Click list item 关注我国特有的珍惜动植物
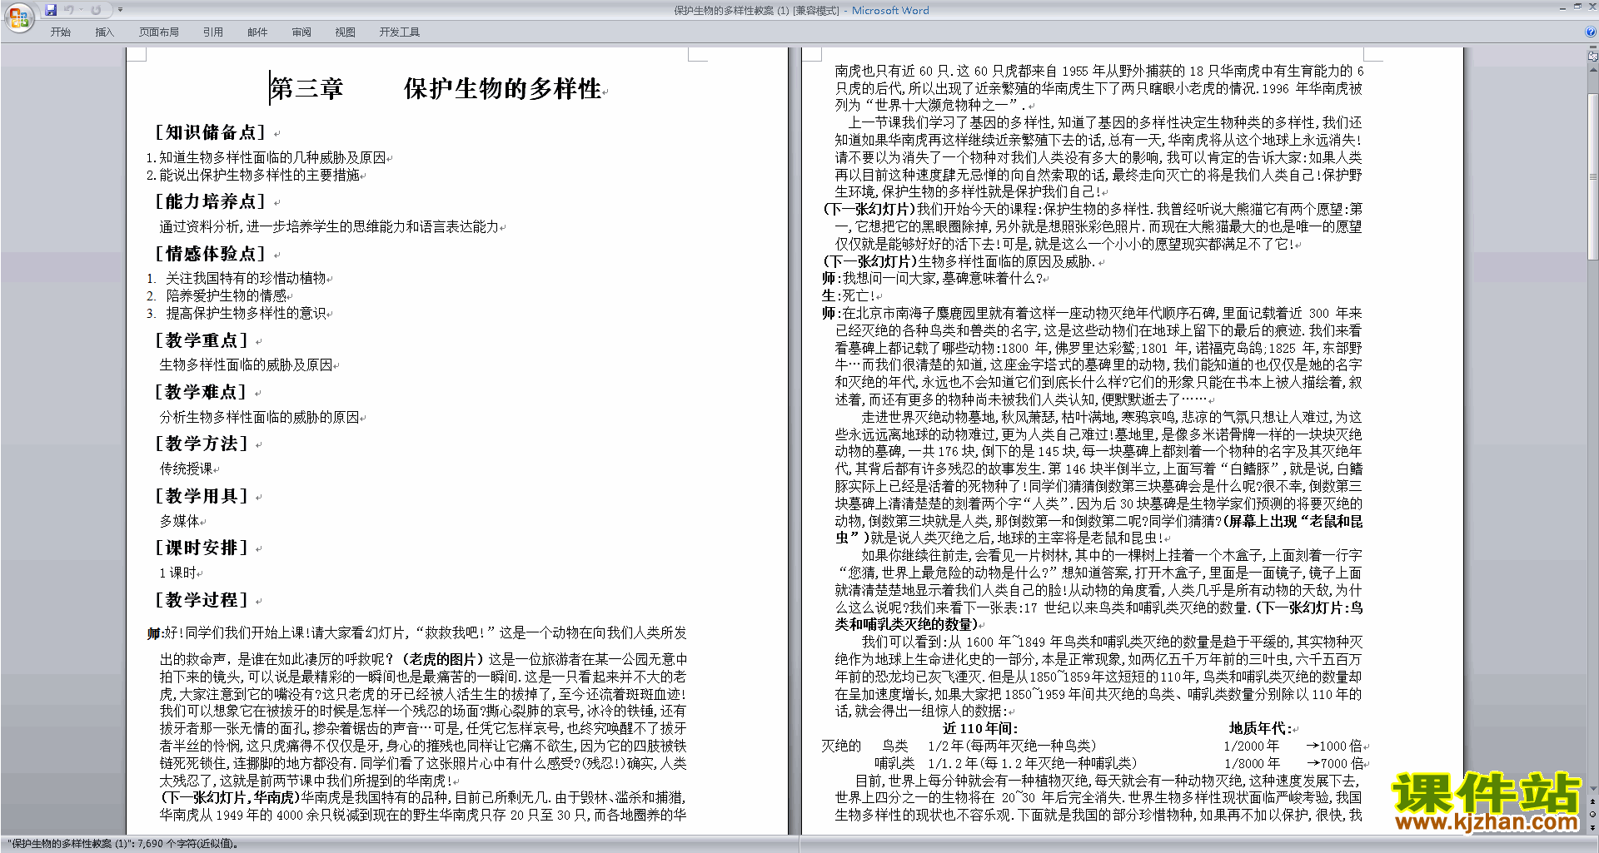 coord(246,278)
